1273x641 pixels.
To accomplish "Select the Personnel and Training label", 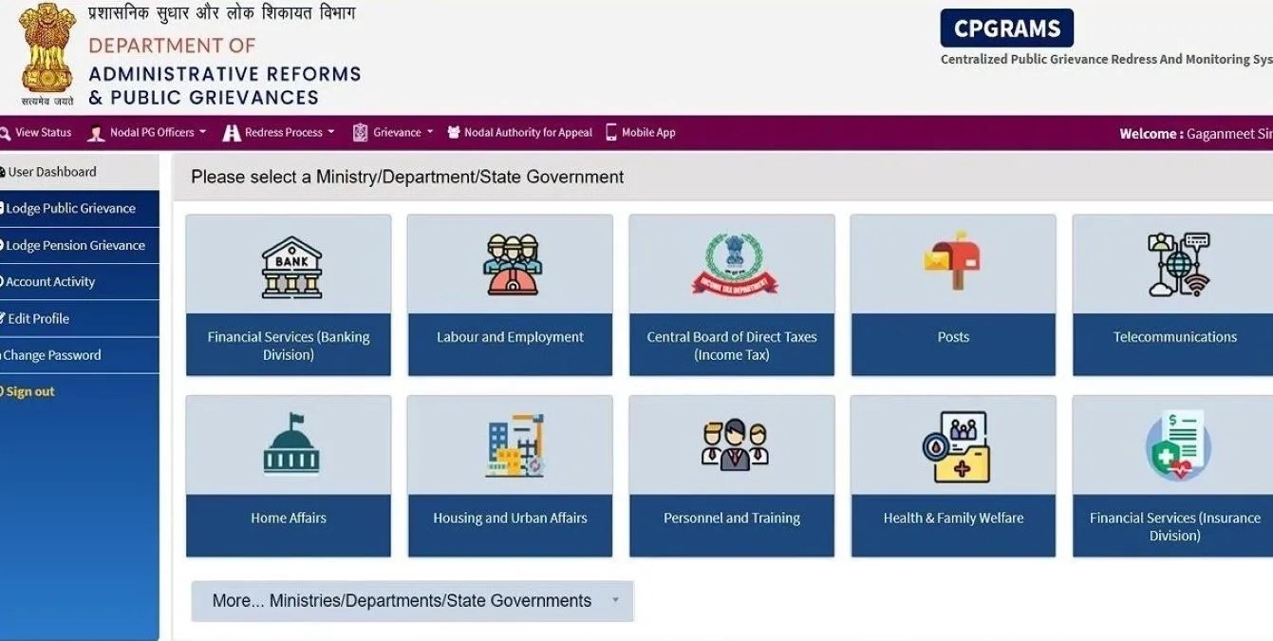I will (732, 518).
